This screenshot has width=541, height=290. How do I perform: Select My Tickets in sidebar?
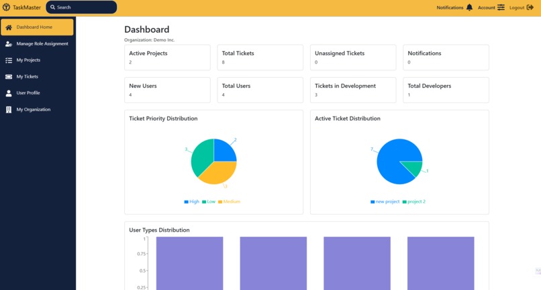28,76
